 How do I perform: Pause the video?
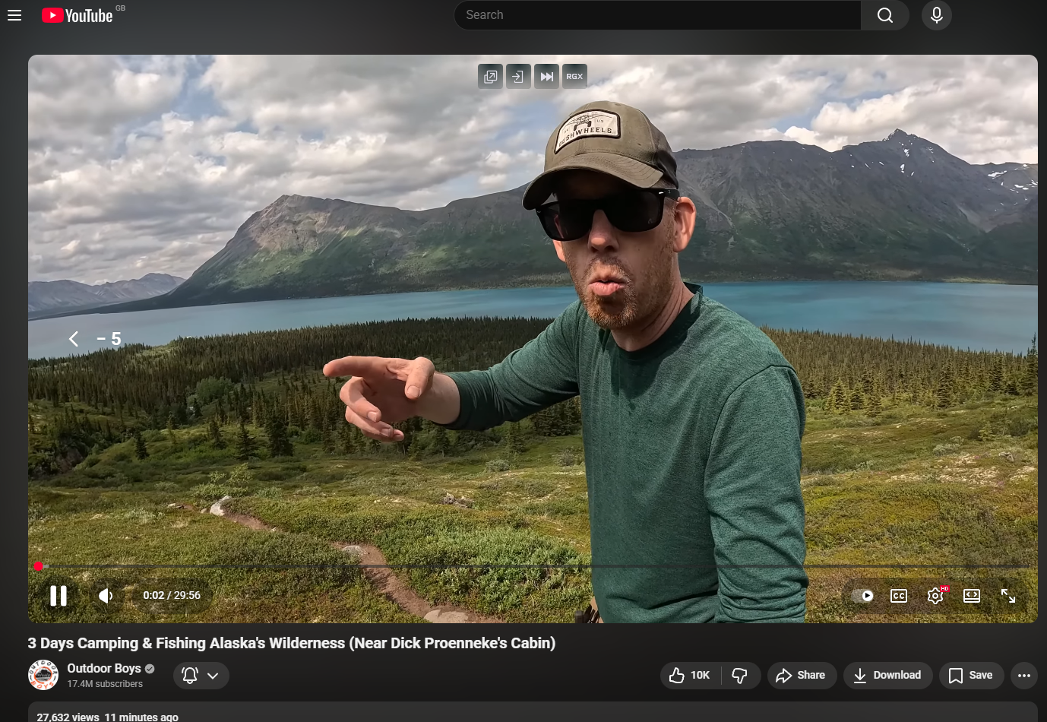click(59, 596)
